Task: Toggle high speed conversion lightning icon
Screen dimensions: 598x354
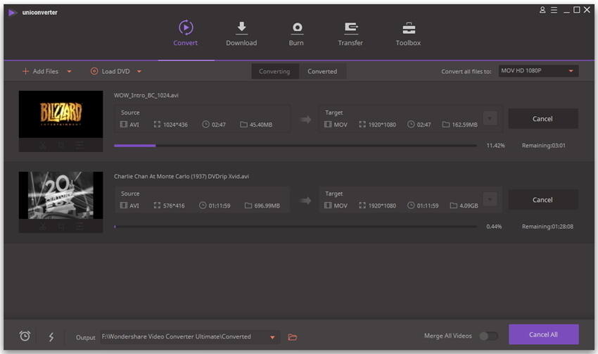Action: pyautogui.click(x=51, y=337)
